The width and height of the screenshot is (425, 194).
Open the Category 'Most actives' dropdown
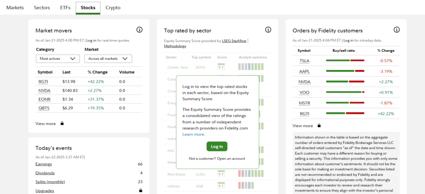58,59
